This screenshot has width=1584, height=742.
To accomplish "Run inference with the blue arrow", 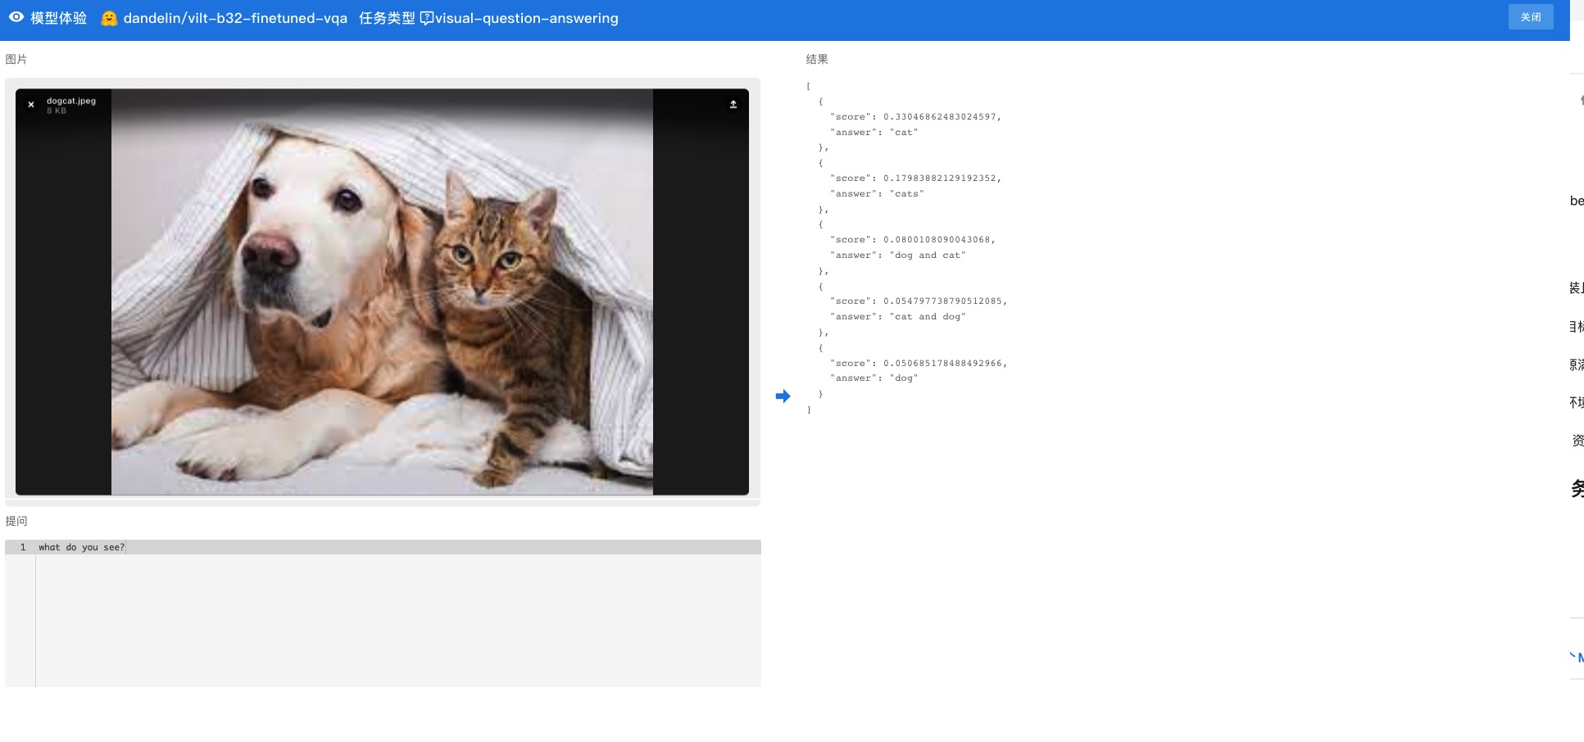I will (x=783, y=396).
